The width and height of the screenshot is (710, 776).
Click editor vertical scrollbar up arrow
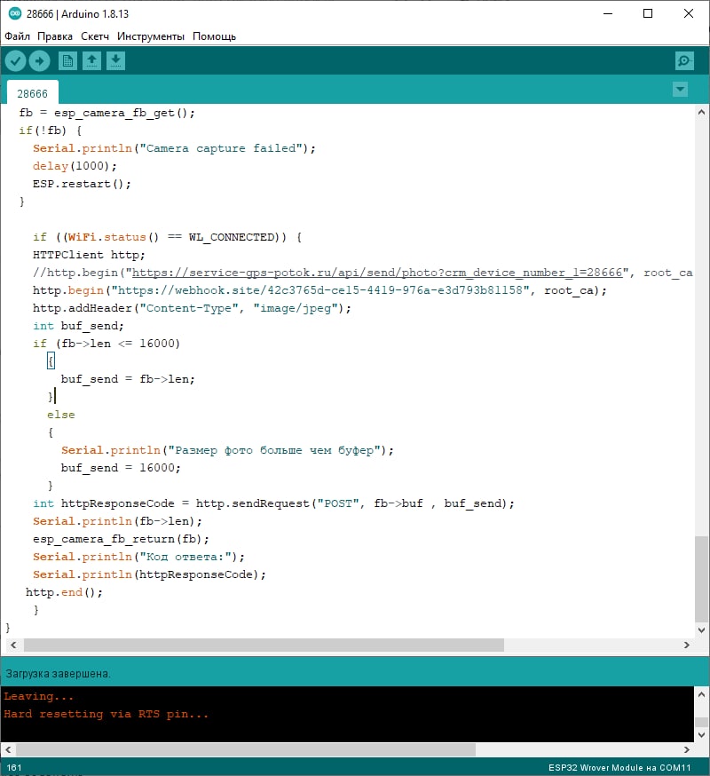701,113
